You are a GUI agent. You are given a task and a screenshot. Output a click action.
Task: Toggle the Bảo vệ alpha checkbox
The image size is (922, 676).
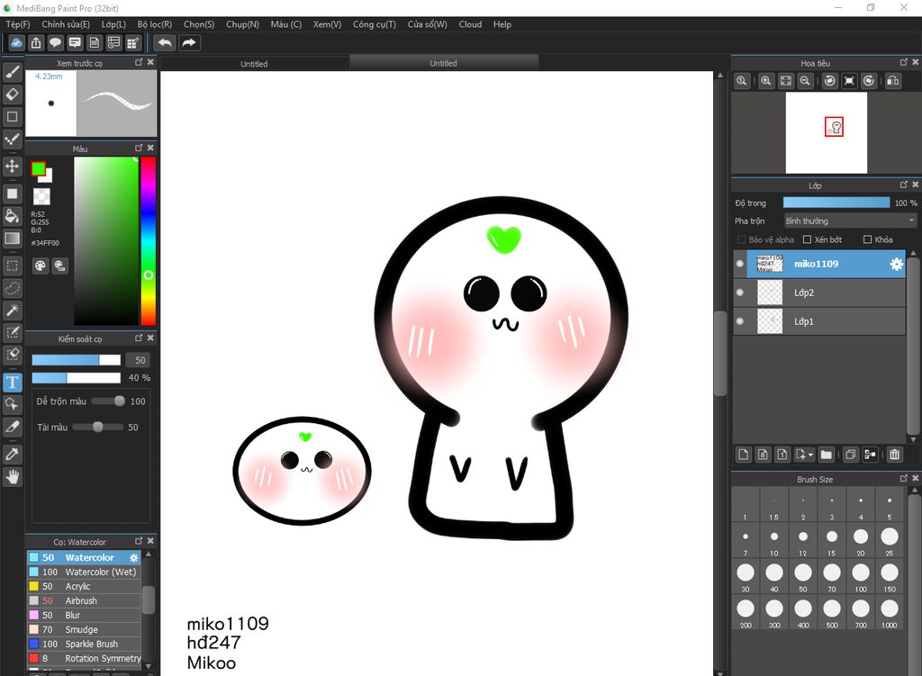point(742,239)
